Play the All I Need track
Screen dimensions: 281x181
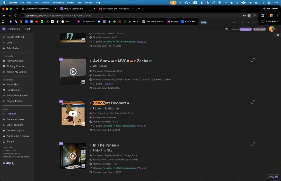[x=73, y=71]
